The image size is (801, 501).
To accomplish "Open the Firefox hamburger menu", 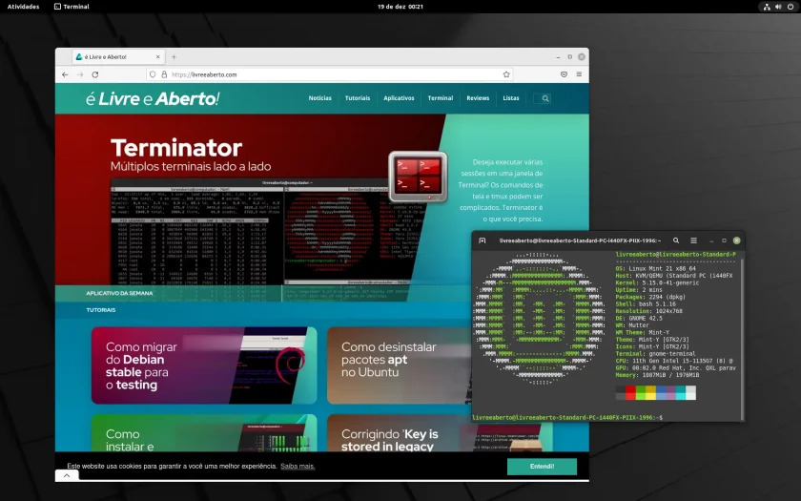I will [x=579, y=74].
